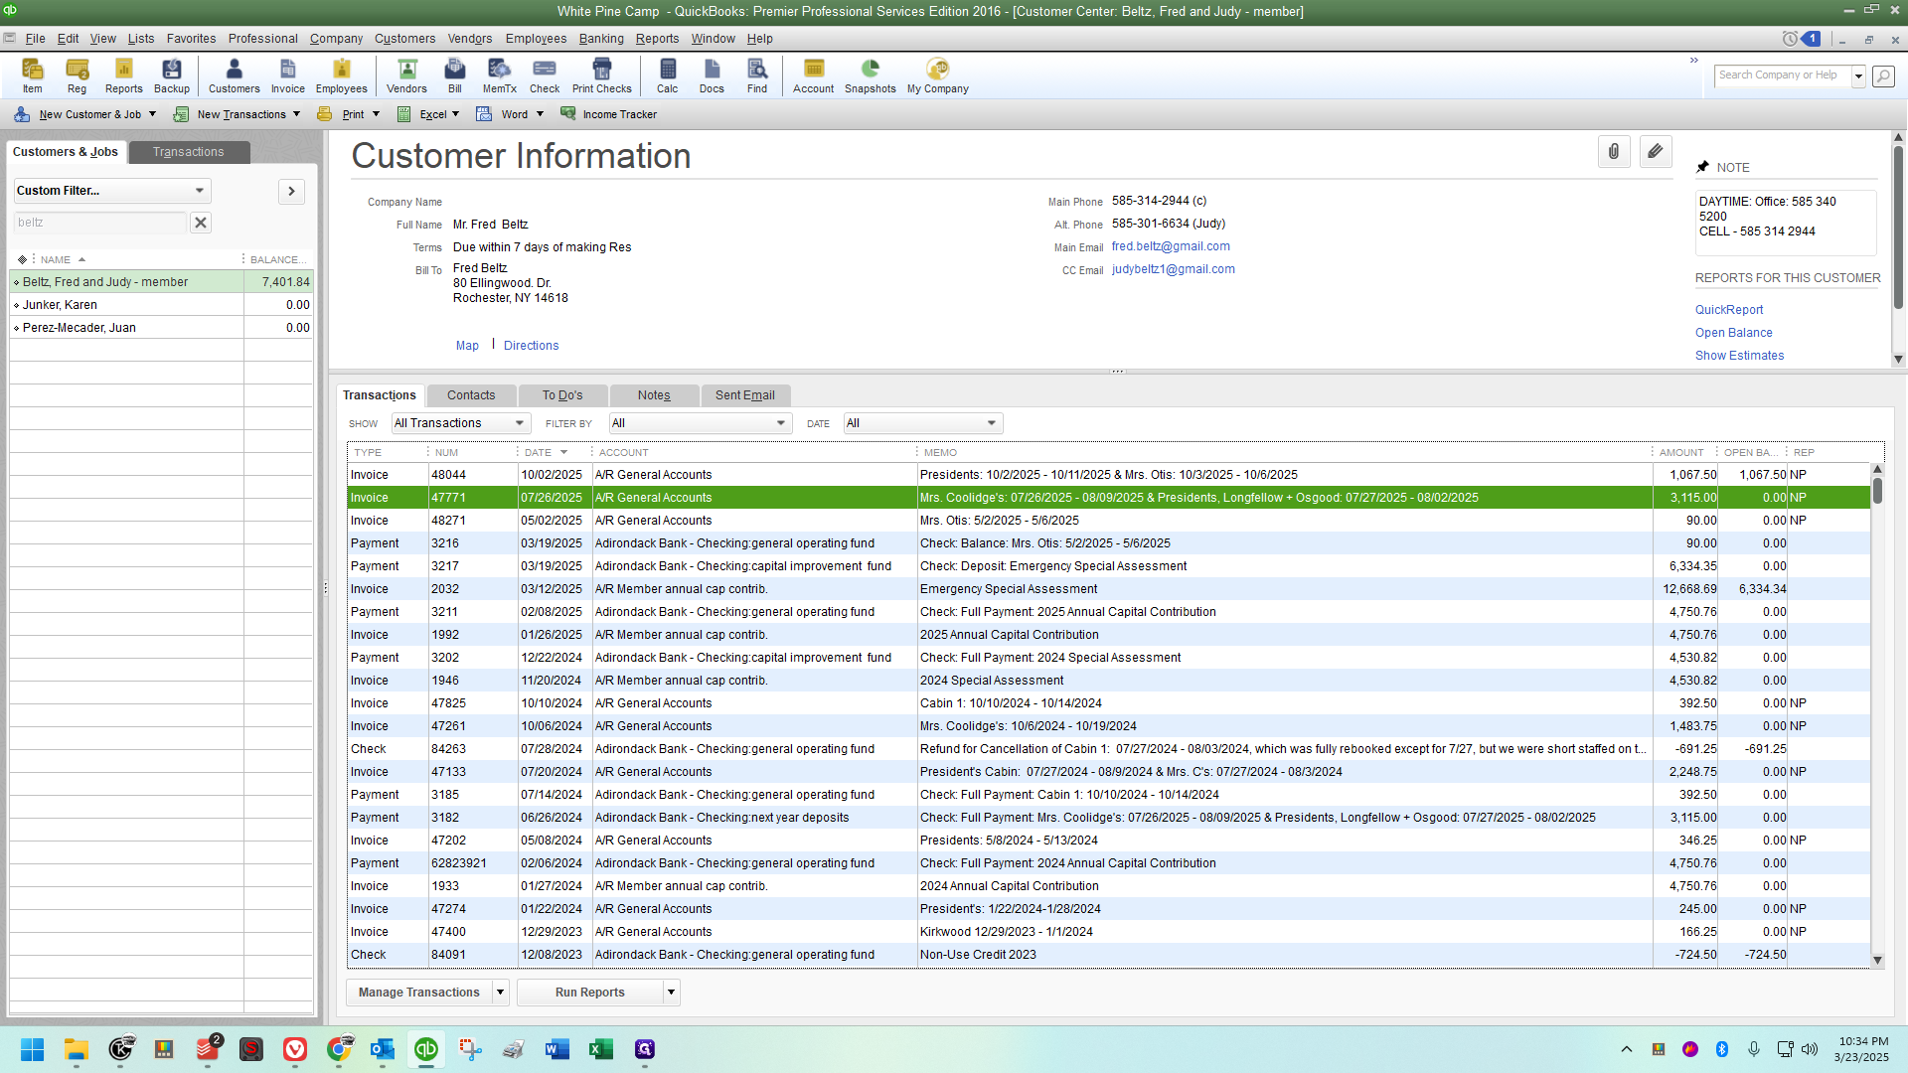Switch to the Notes tab
The image size is (1908, 1073).
click(x=654, y=395)
